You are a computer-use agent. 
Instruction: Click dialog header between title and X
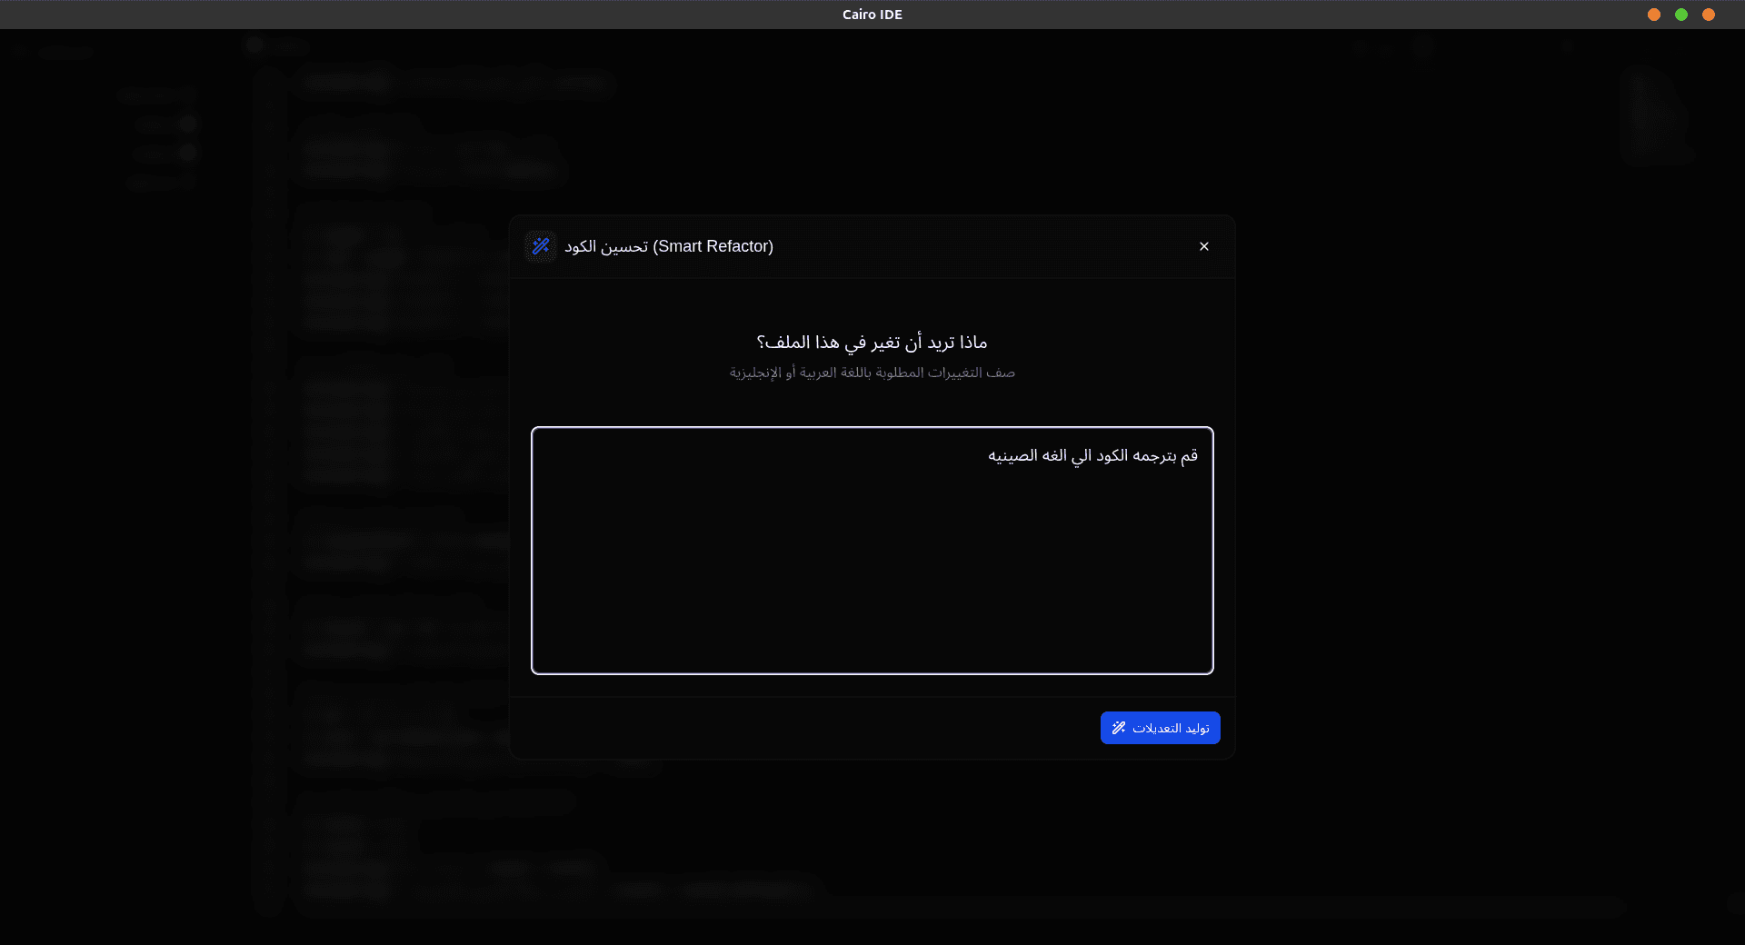click(x=982, y=246)
